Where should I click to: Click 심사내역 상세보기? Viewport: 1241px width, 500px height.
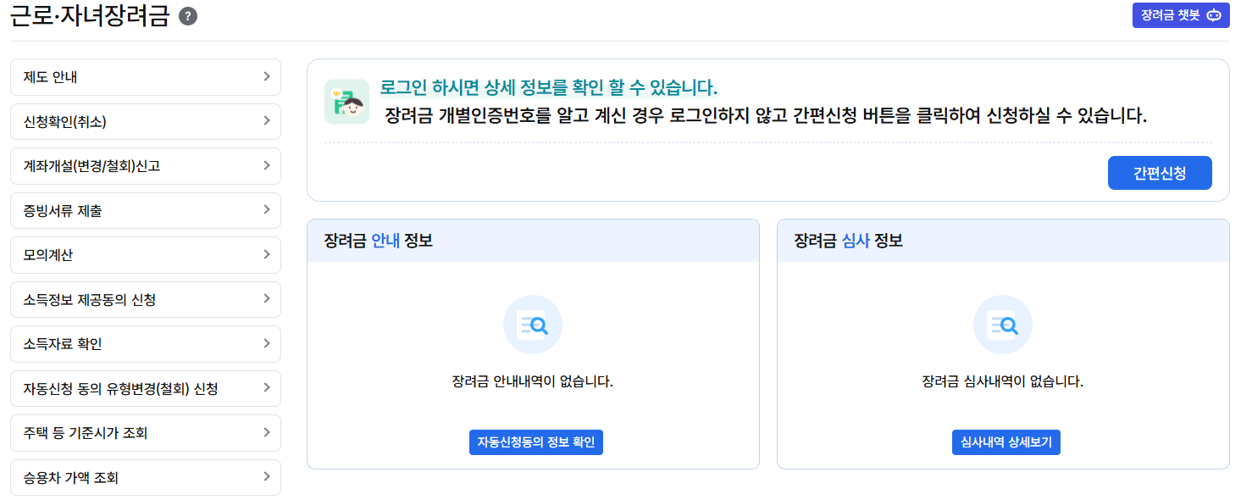pos(1006,442)
